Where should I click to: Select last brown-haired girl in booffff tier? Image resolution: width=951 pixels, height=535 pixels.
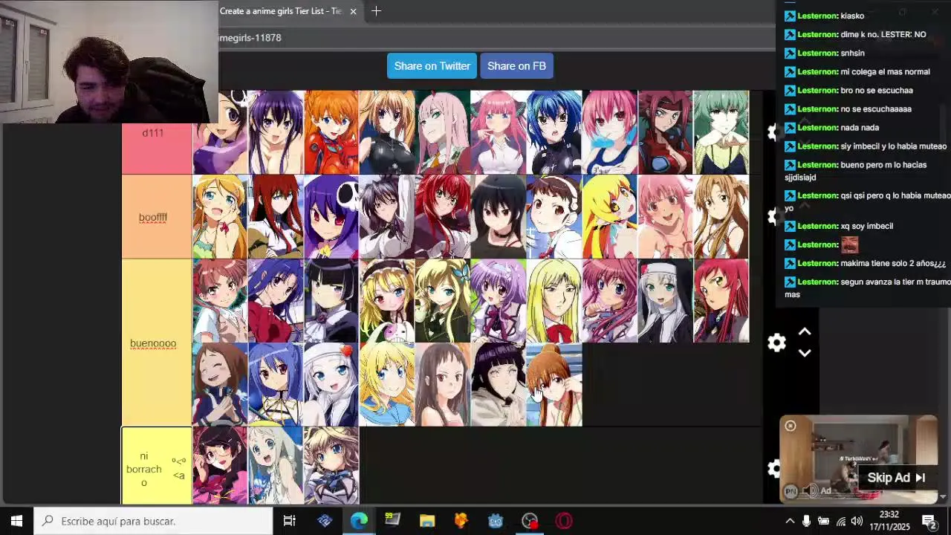click(x=721, y=216)
